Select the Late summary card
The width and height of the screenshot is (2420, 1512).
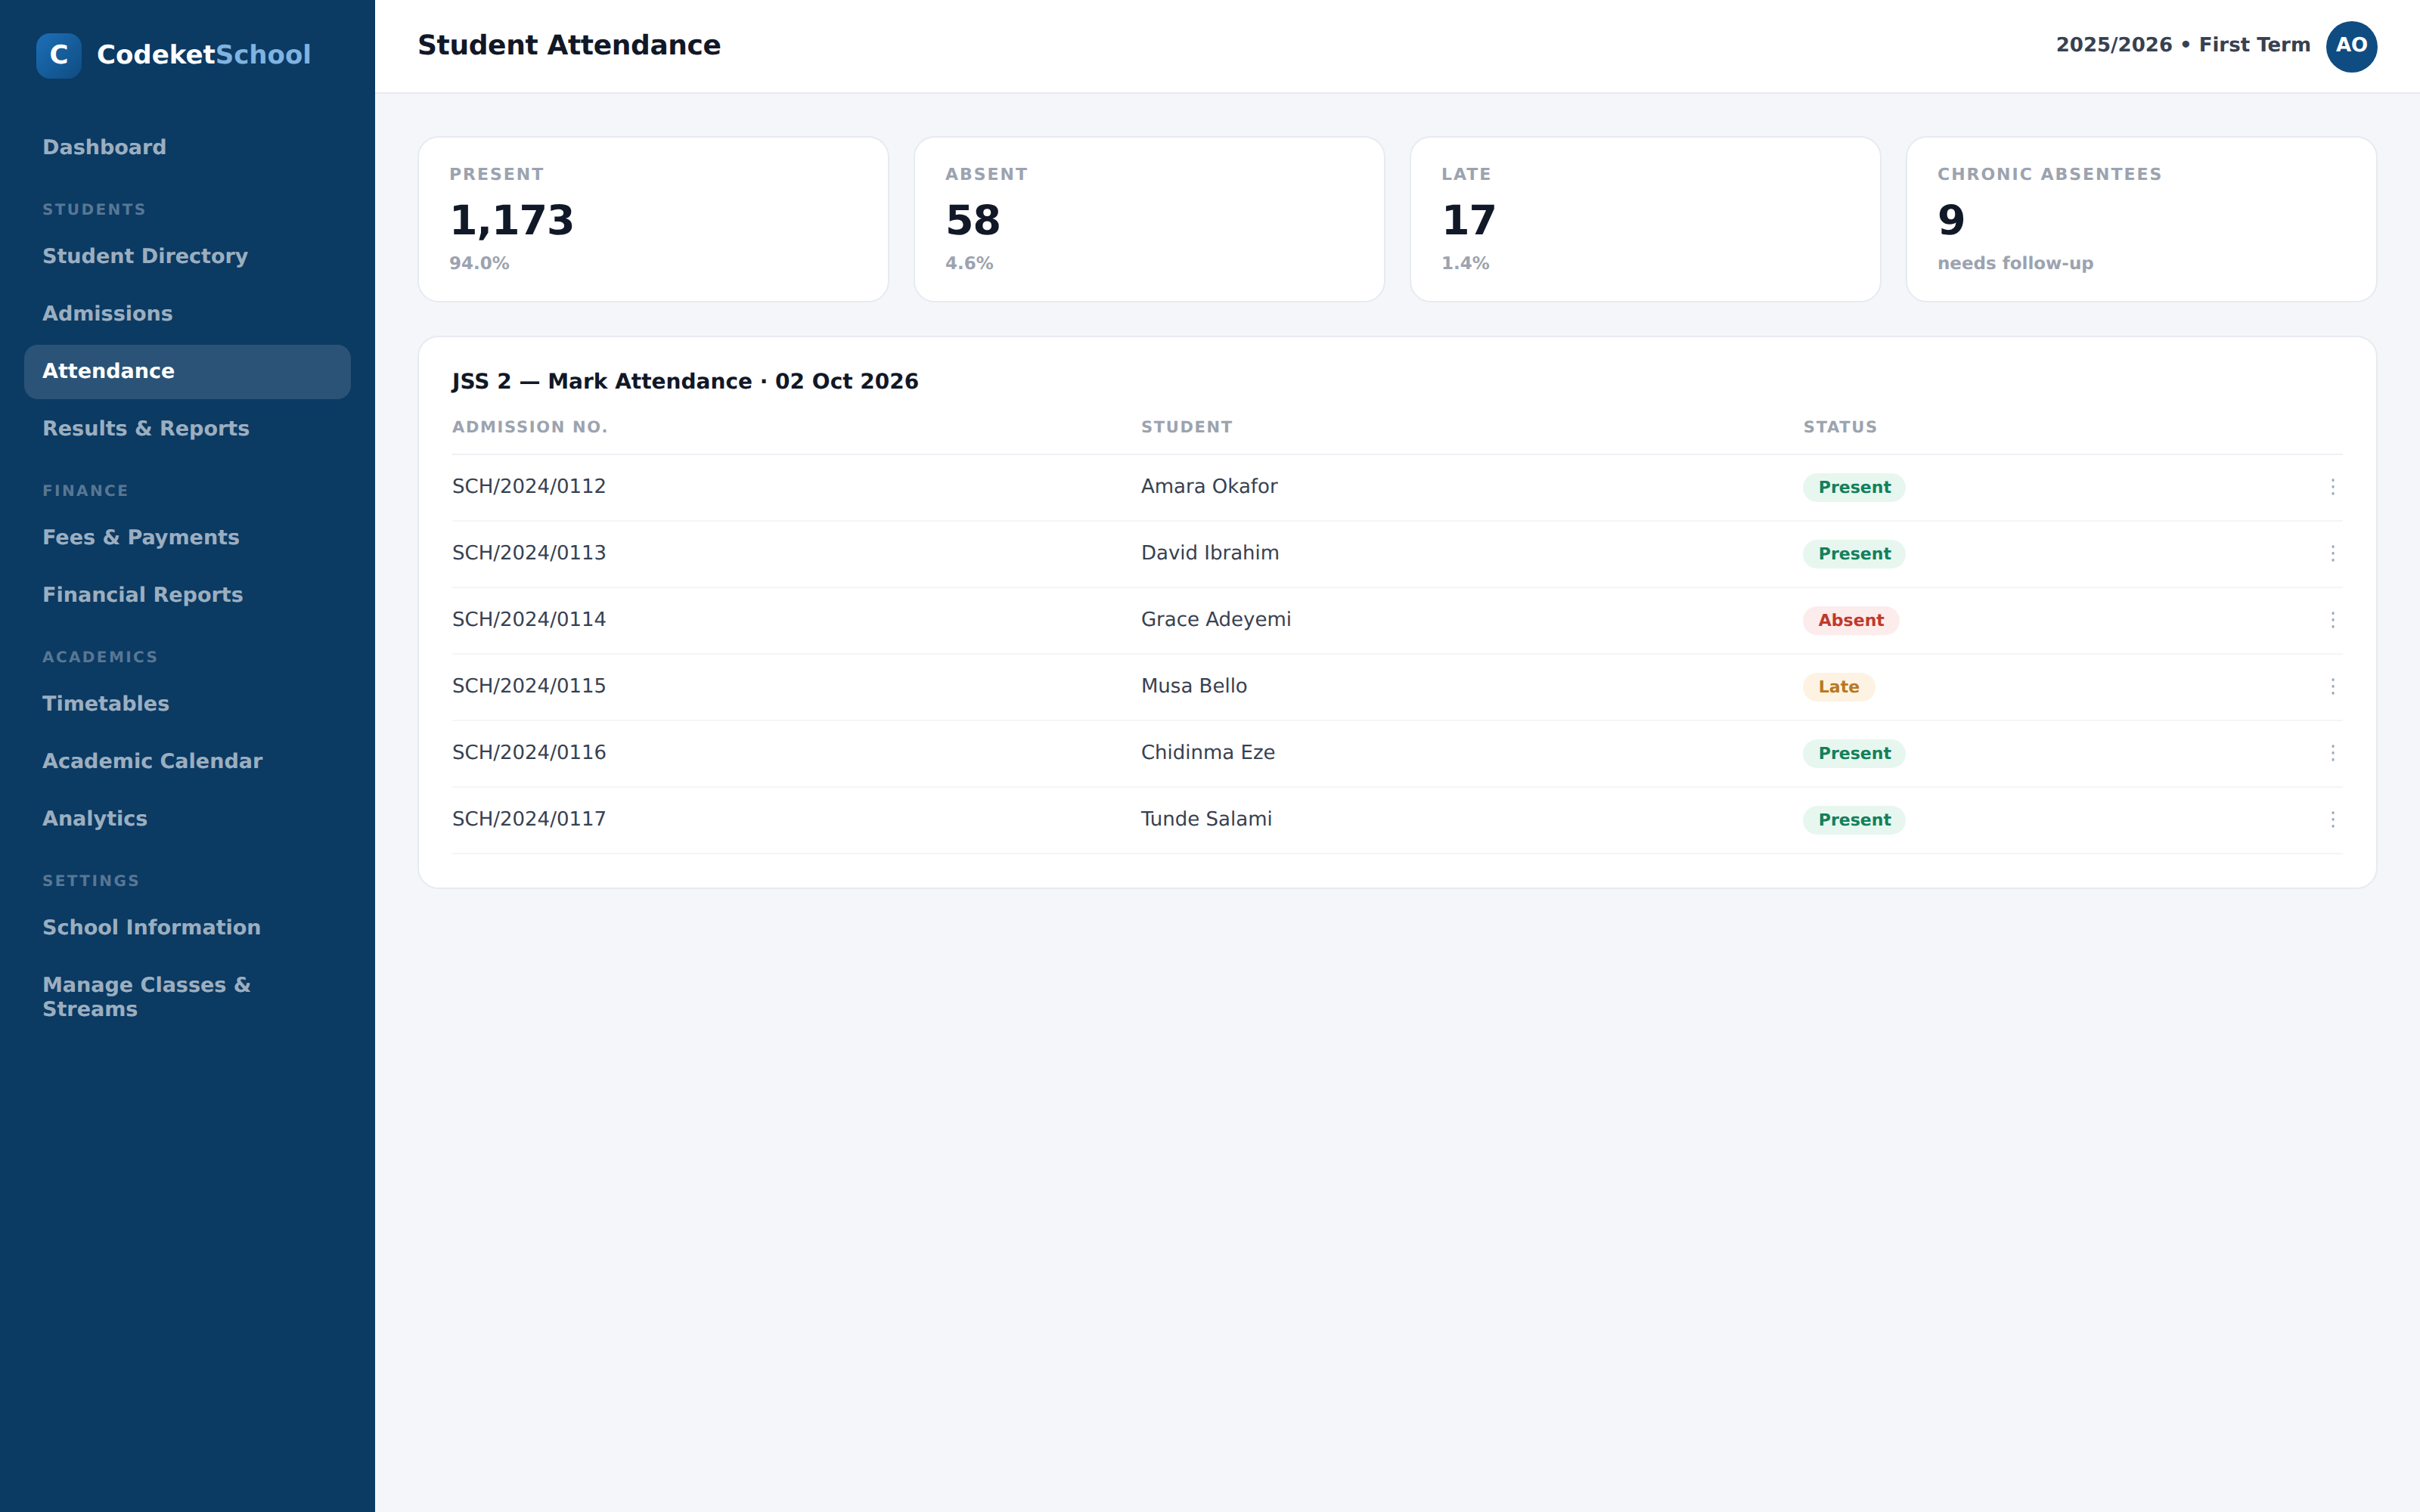coord(1645,219)
